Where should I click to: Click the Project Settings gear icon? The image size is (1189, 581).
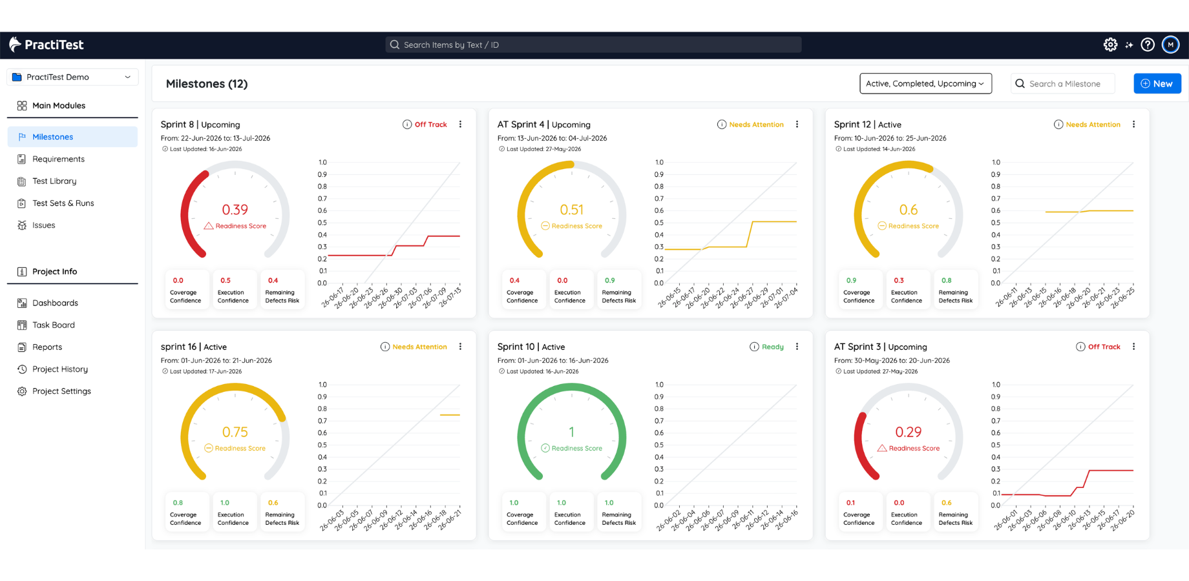22,391
